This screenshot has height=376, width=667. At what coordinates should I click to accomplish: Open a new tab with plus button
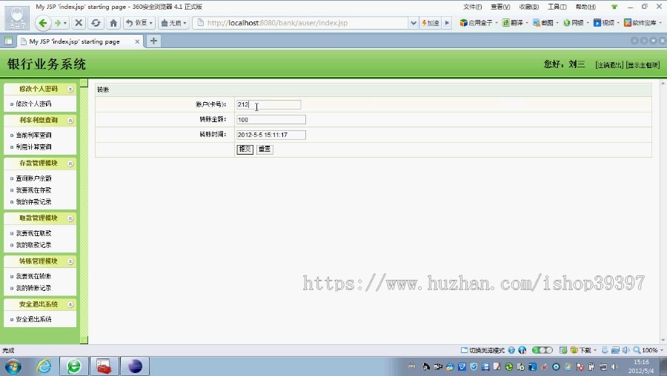[x=153, y=41]
